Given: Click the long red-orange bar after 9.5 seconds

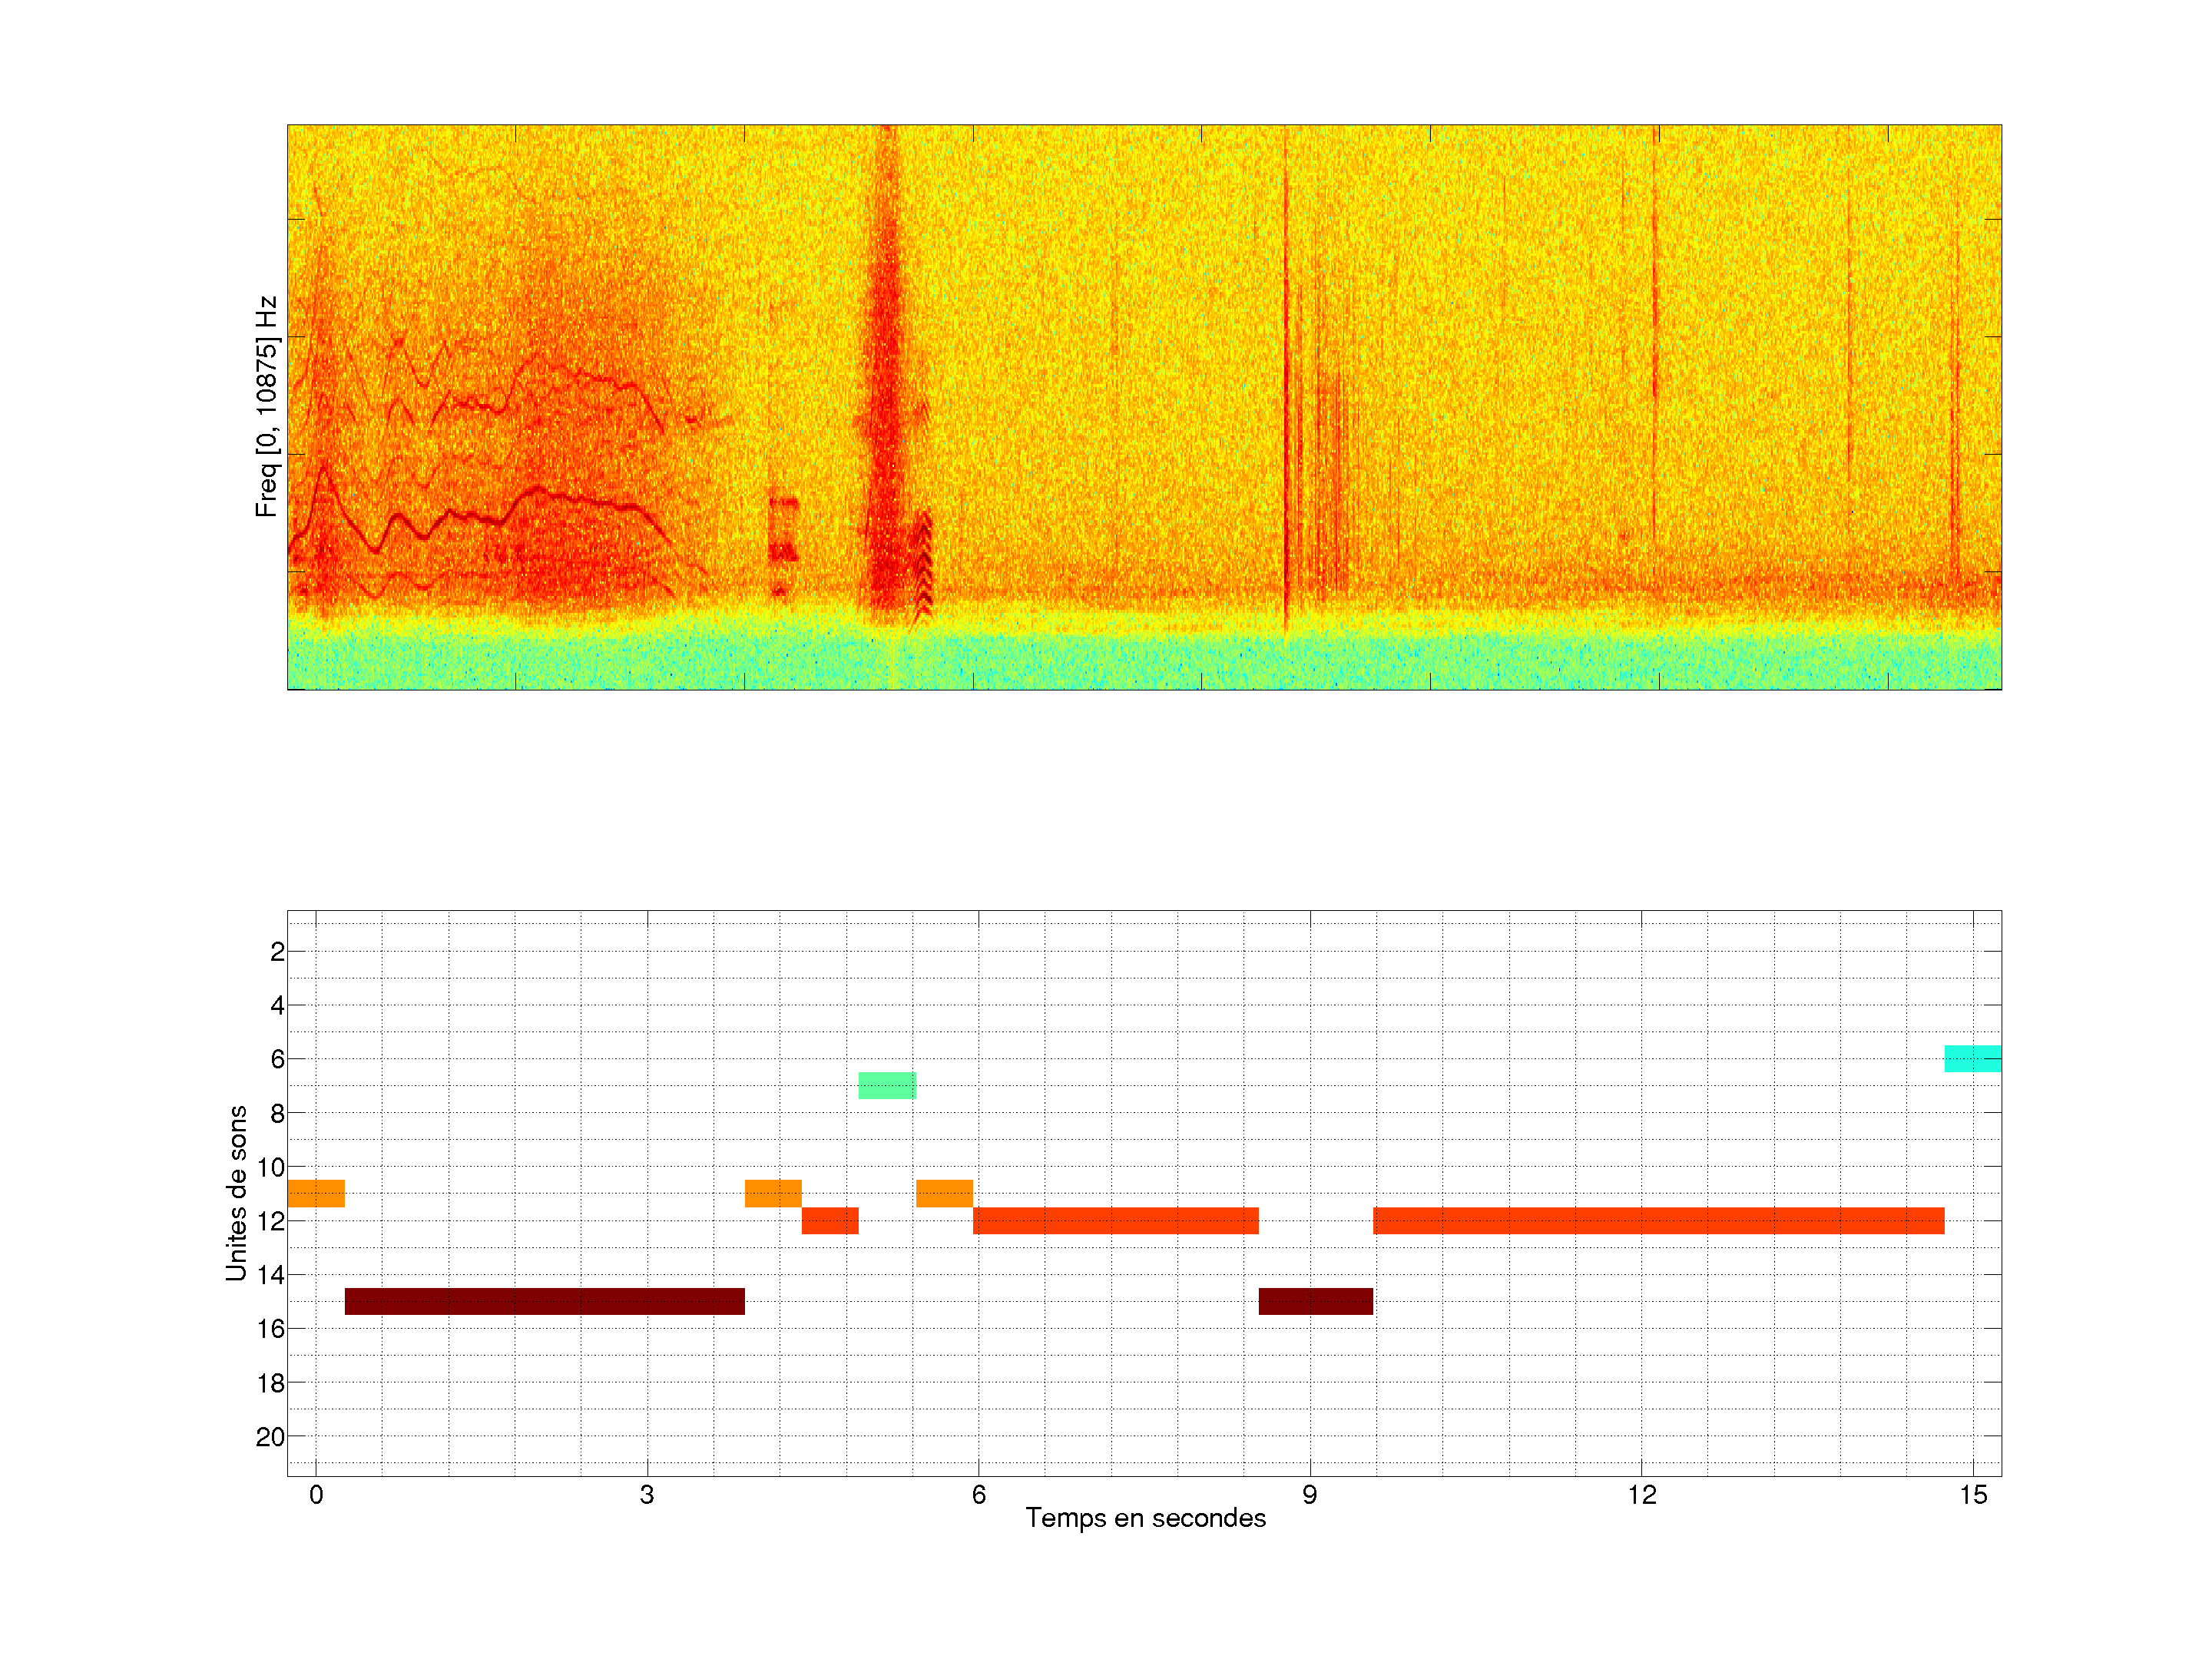Looking at the screenshot, I should [1658, 1220].
